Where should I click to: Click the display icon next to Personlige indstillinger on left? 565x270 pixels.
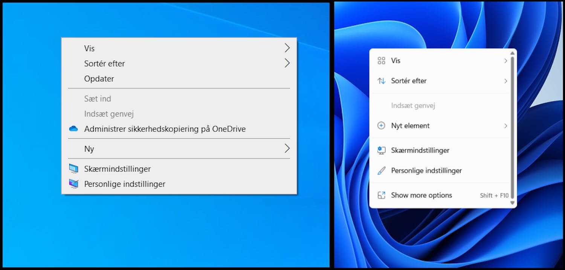(74, 184)
